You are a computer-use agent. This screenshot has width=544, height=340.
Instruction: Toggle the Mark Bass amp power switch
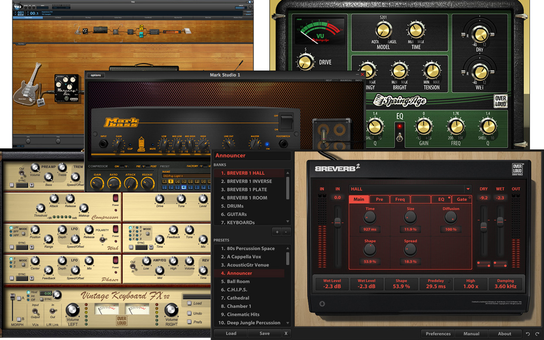point(286,122)
